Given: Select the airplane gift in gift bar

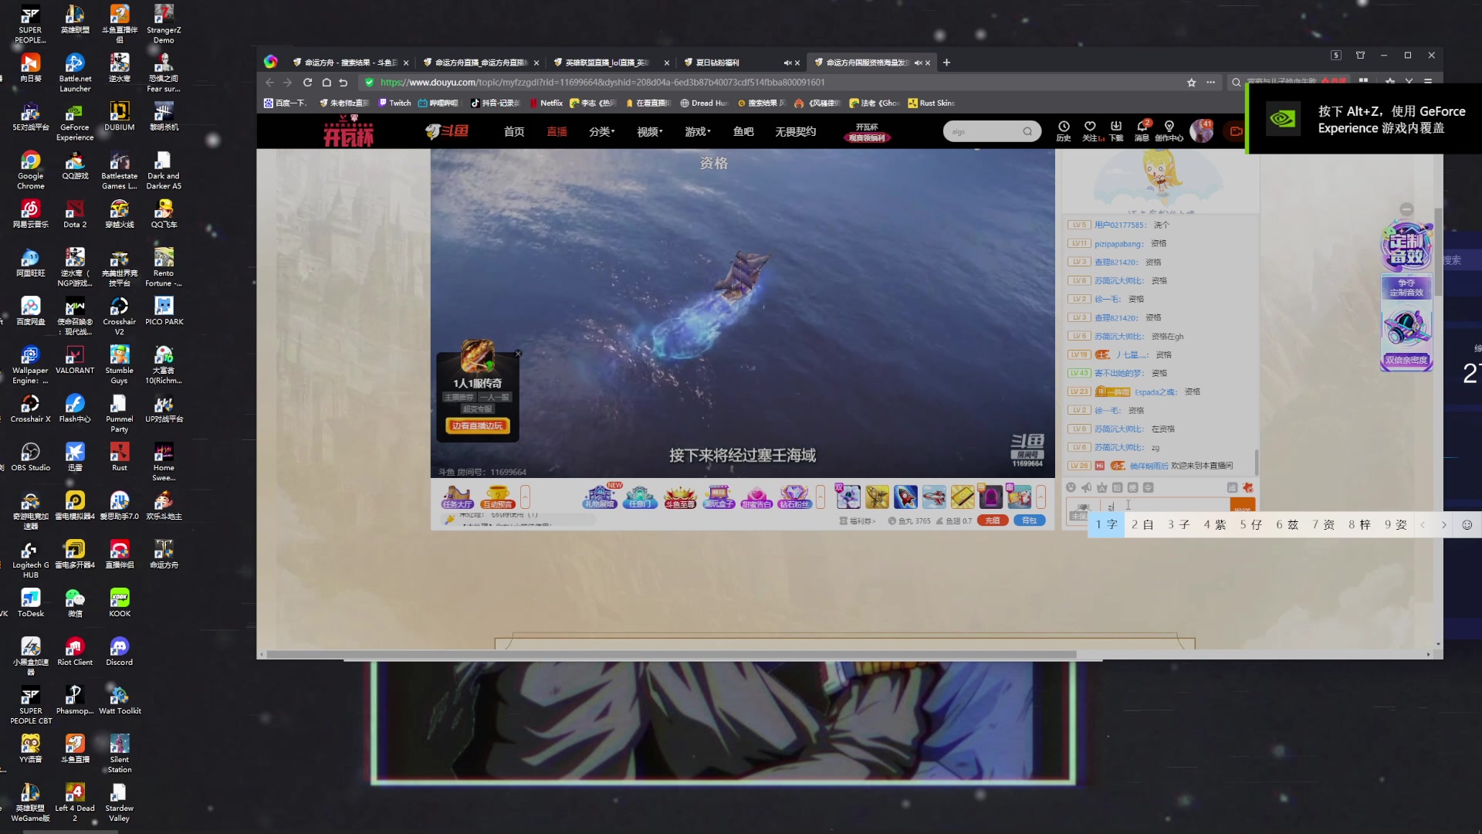Looking at the screenshot, I should [934, 497].
